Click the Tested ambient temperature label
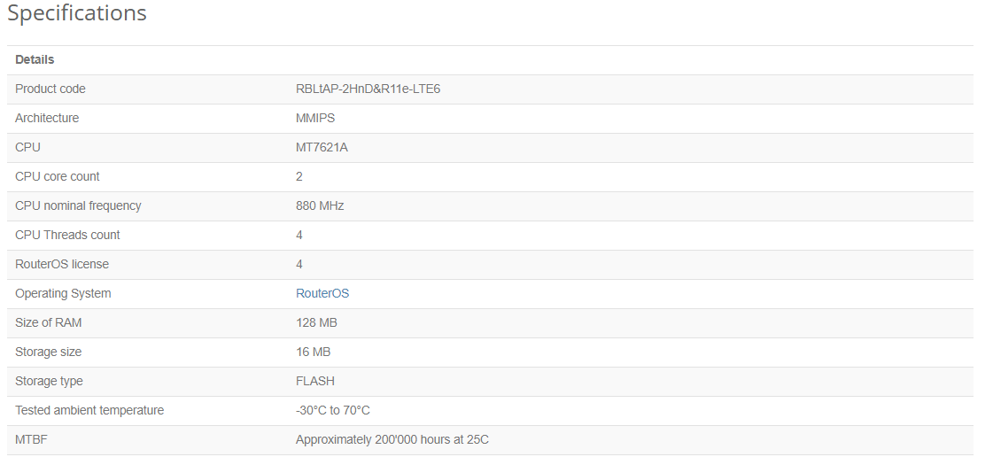This screenshot has height=457, width=993. (89, 410)
